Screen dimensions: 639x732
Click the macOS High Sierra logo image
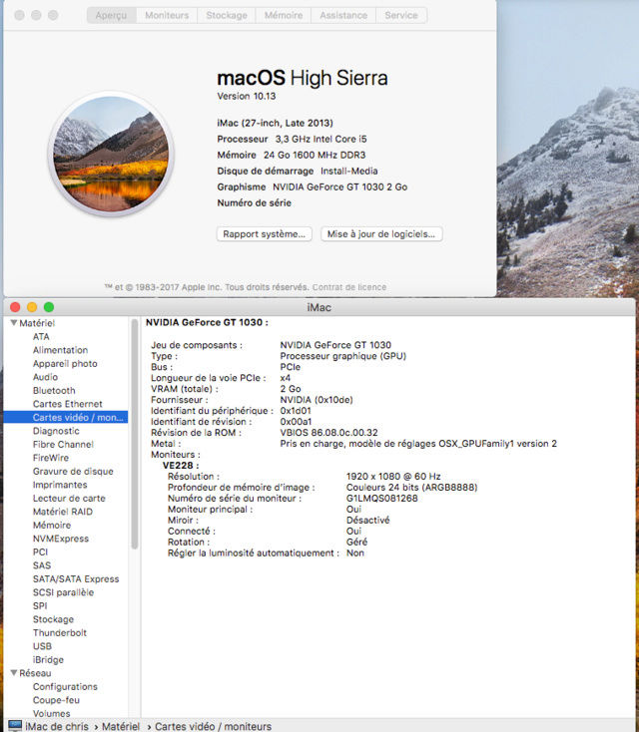pos(111,154)
